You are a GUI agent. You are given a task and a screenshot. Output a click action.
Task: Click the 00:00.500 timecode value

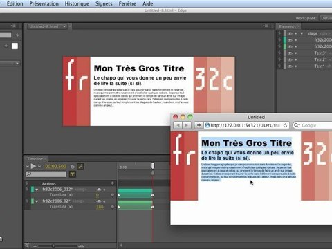point(55,166)
